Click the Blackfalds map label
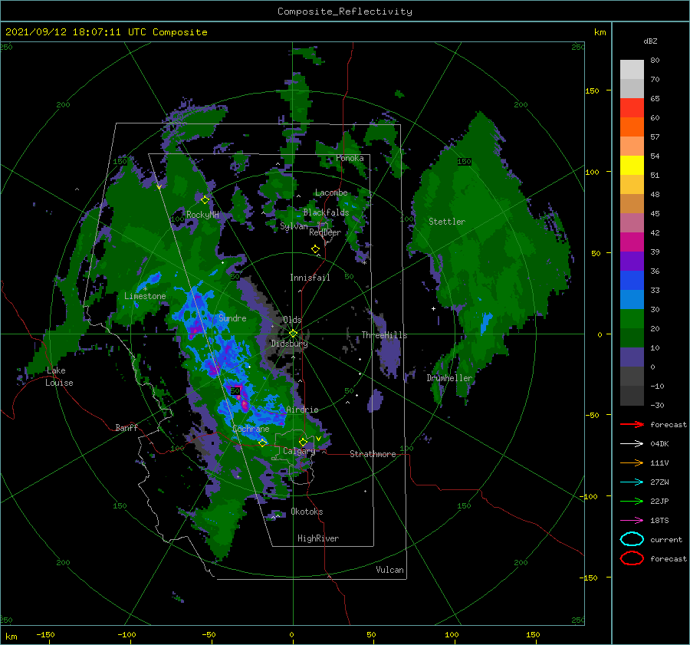Screen dimensions: 690x645 click(326, 212)
